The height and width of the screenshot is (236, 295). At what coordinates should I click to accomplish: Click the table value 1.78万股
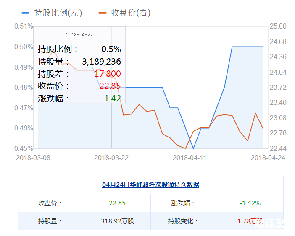pyautogui.click(x=250, y=221)
